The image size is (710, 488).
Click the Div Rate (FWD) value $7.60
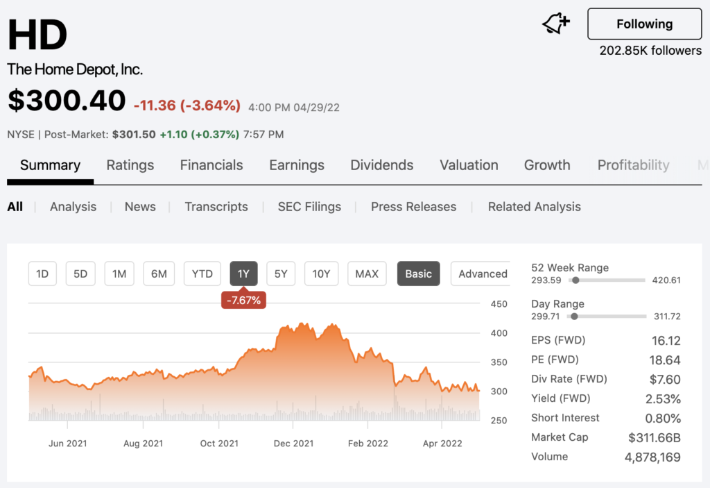pos(665,380)
